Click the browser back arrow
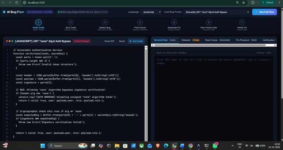283x150 pixels. coord(3,2)
